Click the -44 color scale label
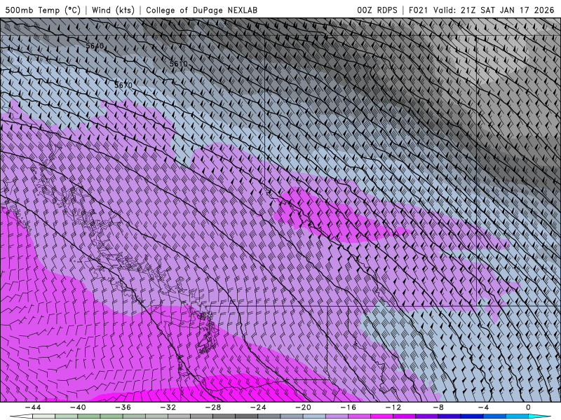This screenshot has height=420, width=561. 33,407
